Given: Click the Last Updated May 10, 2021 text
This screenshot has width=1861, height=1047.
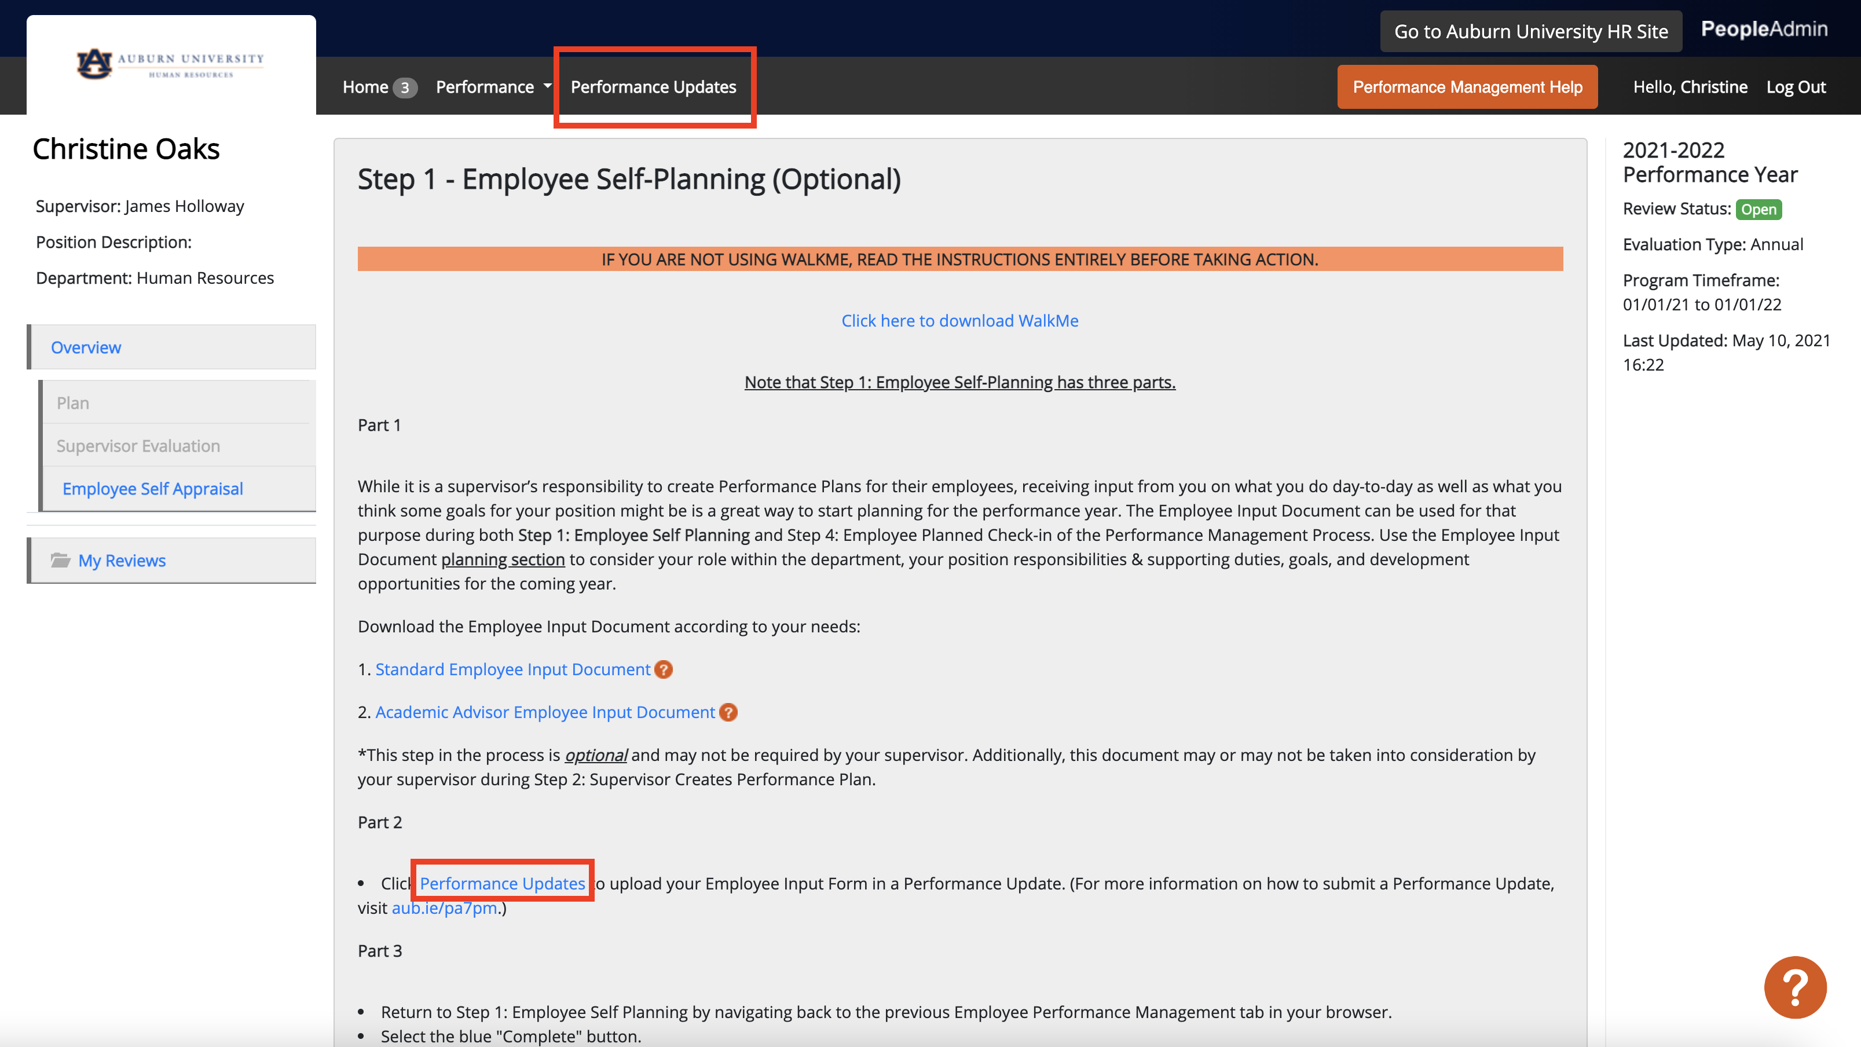Looking at the screenshot, I should click(x=1727, y=352).
